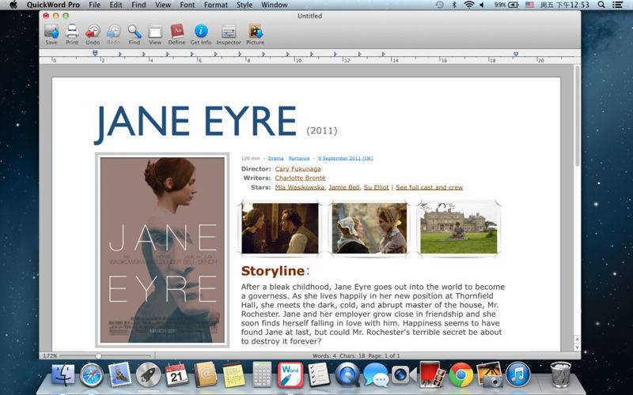Viewport: 633px width, 395px height.
Task: Click the word count status text
Action: coord(356,356)
